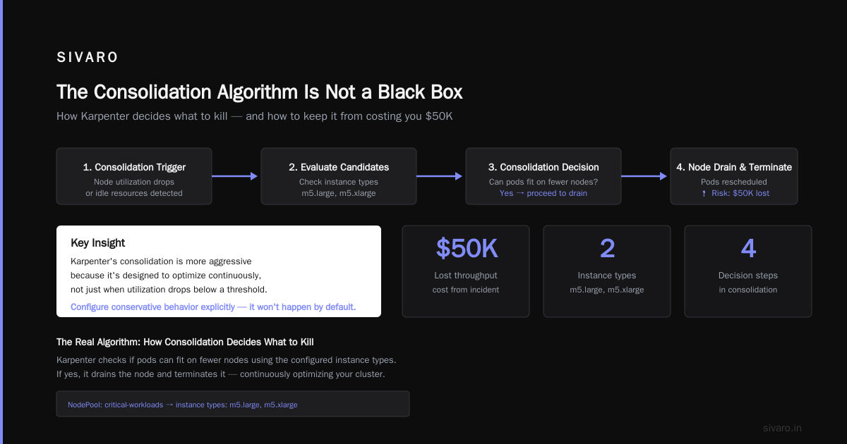Click 'Instance types' label in stat card
Viewport: 847px width, 444px height.
607,276
